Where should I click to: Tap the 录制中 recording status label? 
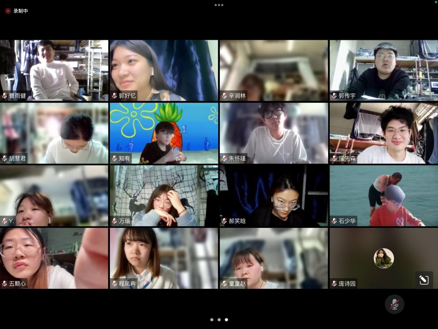point(21,11)
